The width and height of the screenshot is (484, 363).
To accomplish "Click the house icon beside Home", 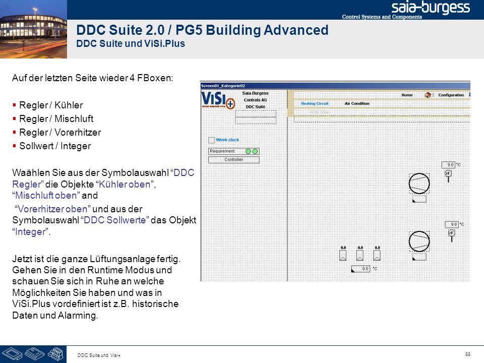I will pos(428,95).
